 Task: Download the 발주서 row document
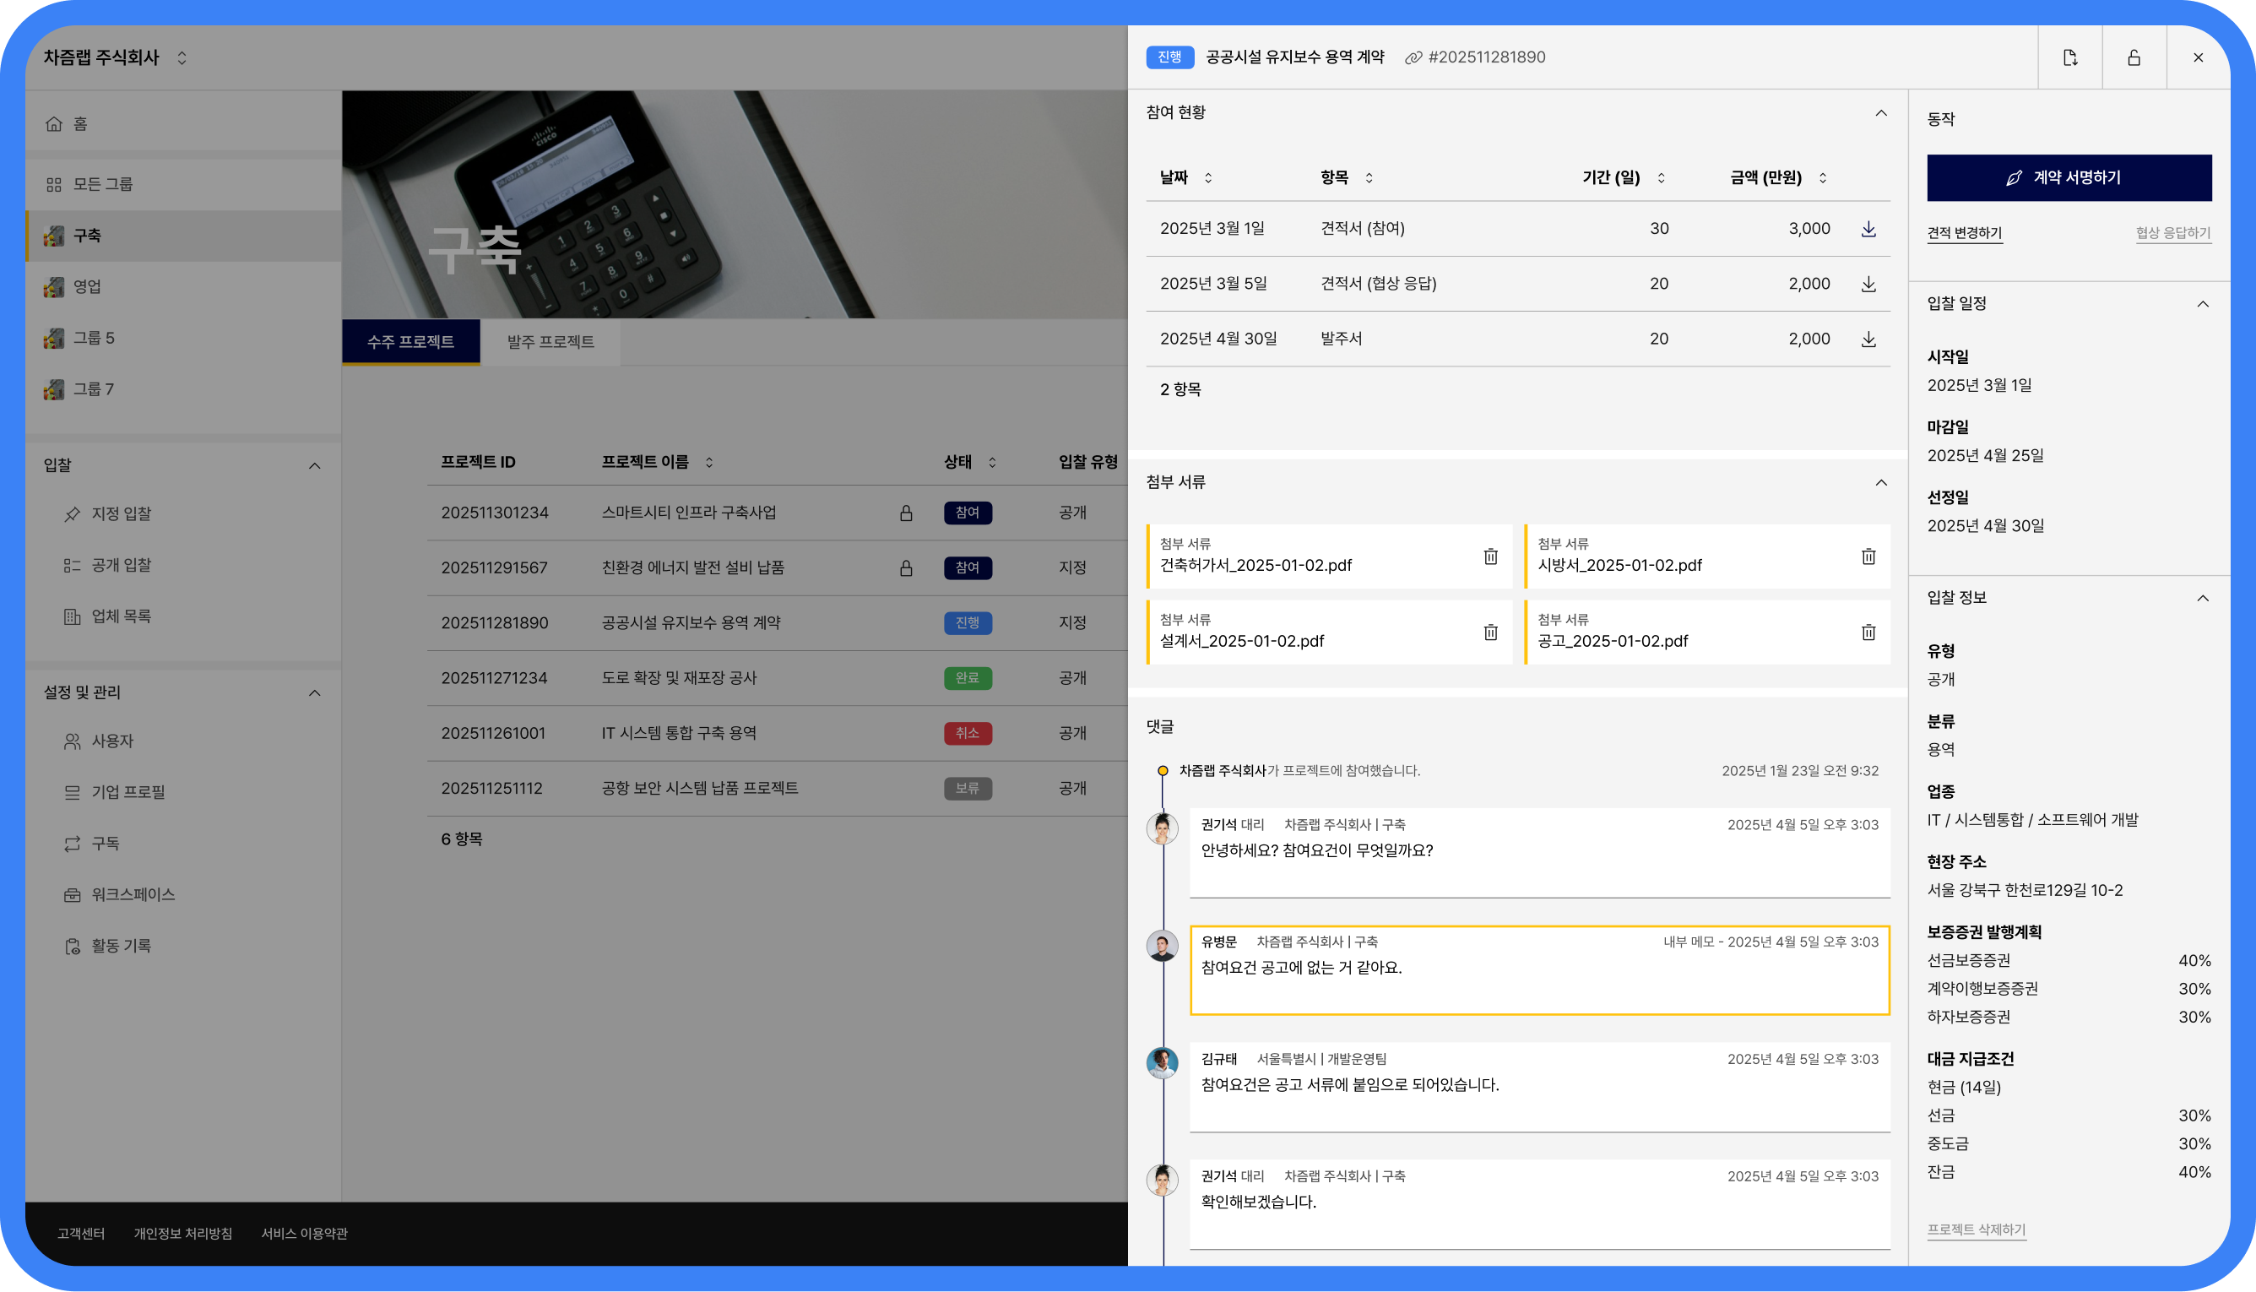tap(1868, 339)
